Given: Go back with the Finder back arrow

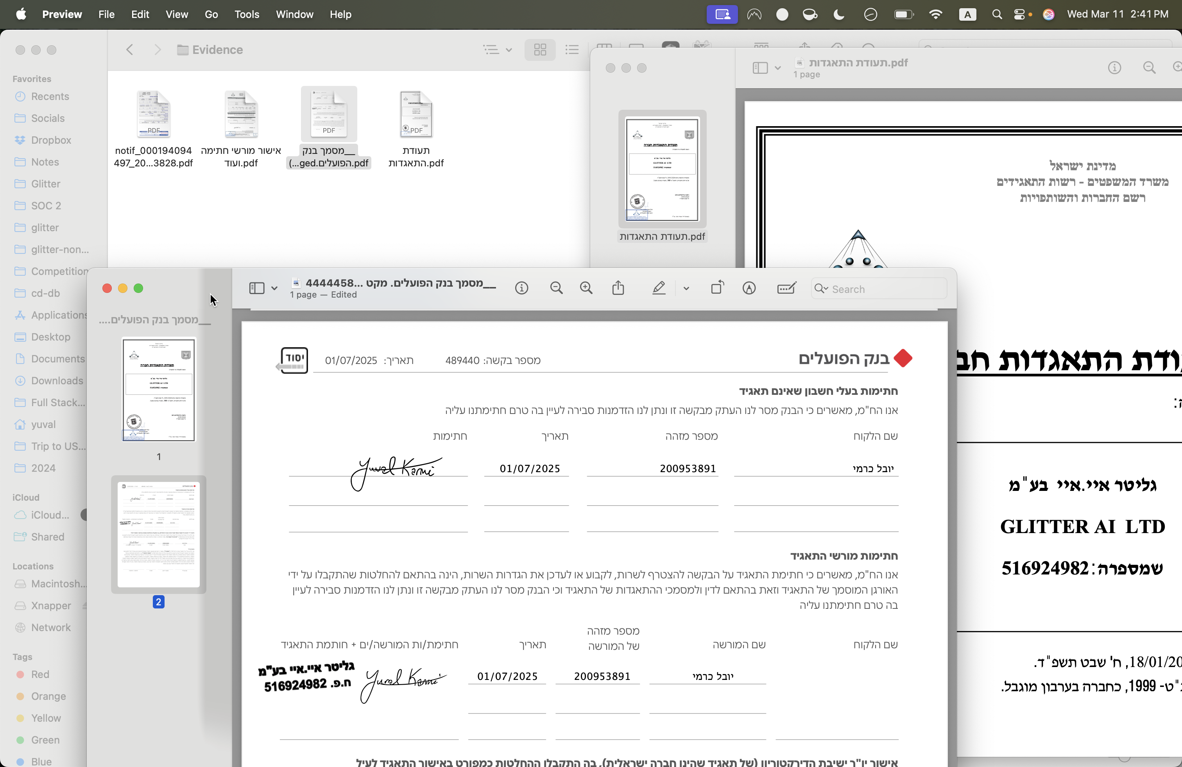Looking at the screenshot, I should point(130,50).
